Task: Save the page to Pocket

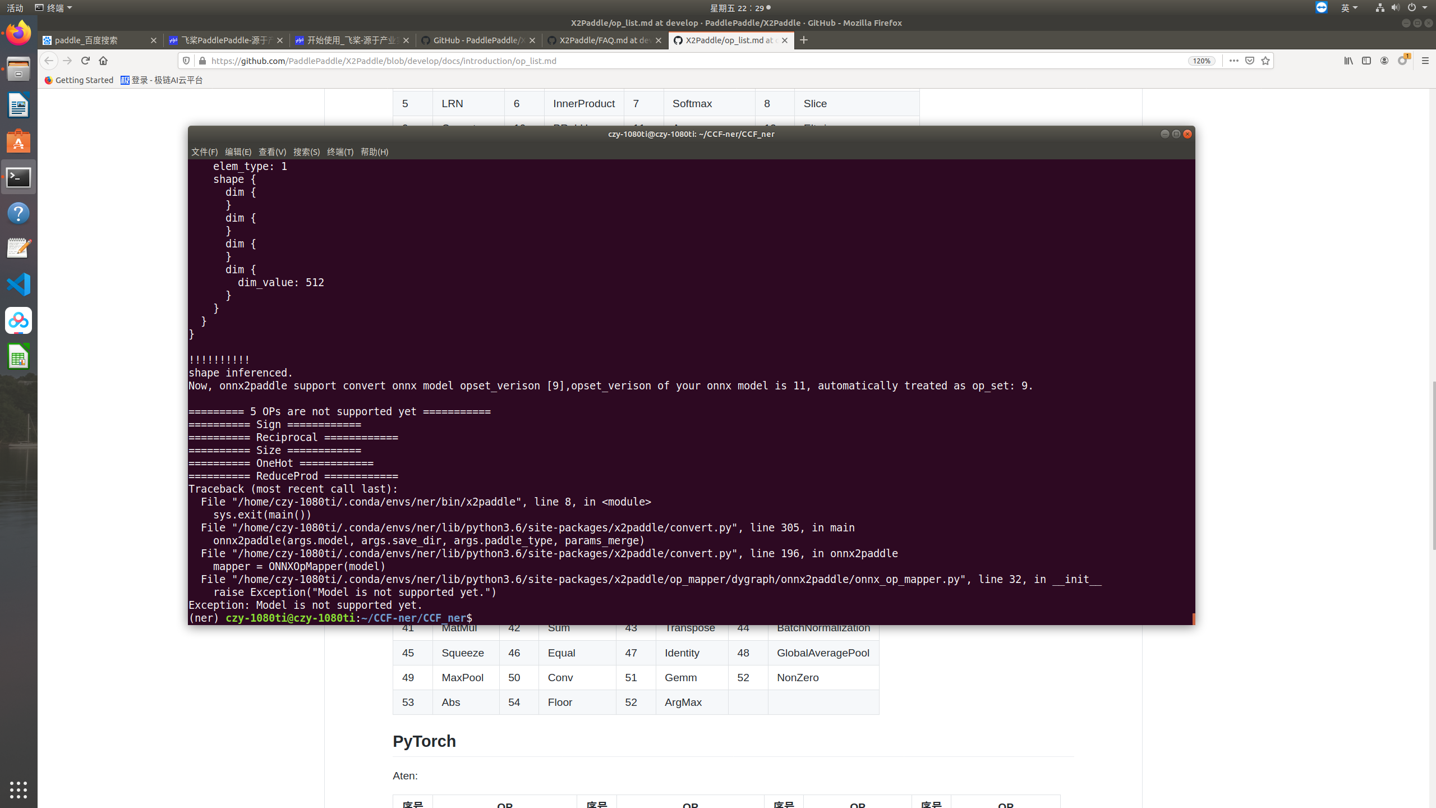Action: [x=1249, y=61]
